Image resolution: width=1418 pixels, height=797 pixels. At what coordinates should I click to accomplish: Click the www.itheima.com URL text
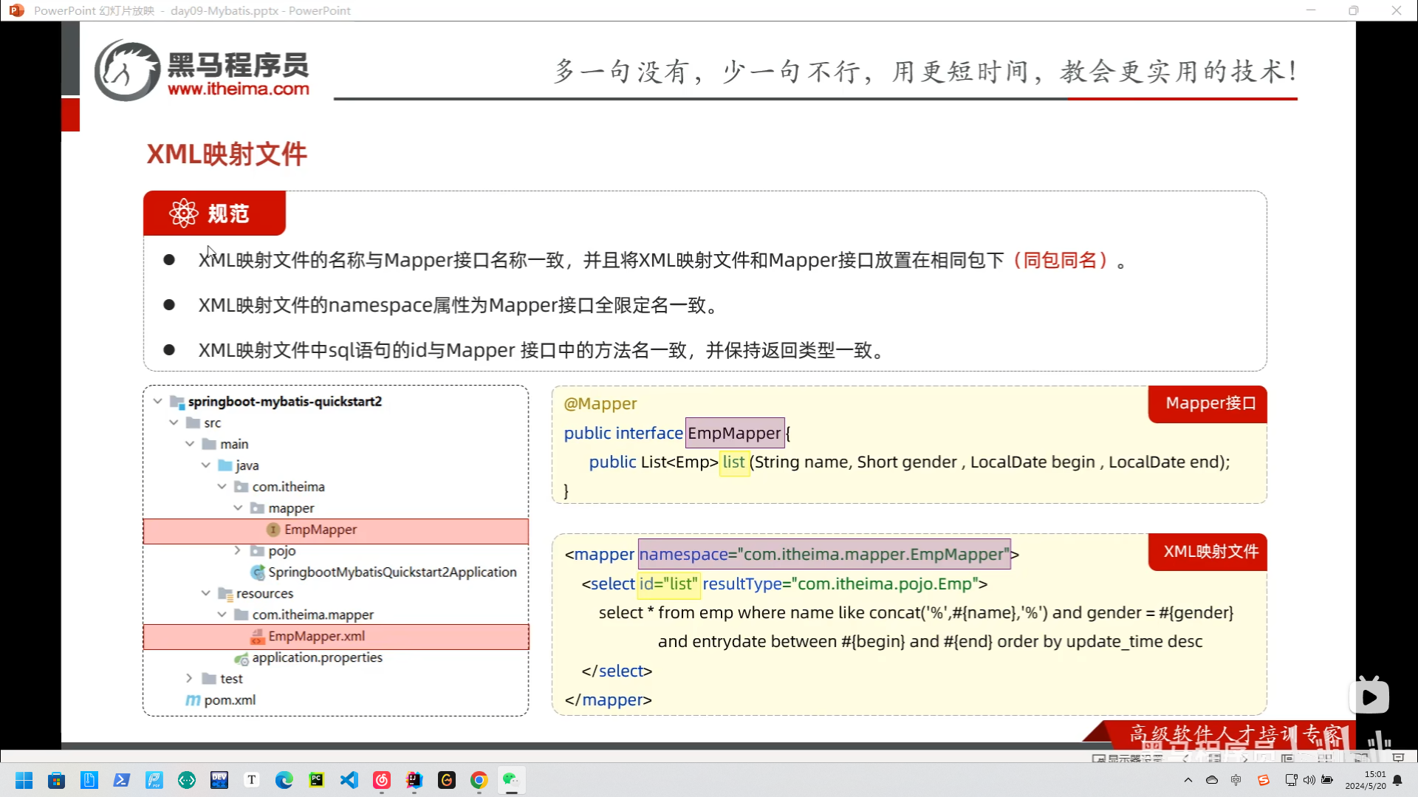pyautogui.click(x=239, y=89)
